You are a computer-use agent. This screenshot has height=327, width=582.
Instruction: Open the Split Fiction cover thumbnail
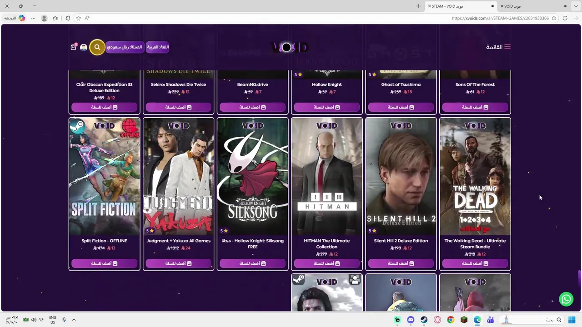104,177
